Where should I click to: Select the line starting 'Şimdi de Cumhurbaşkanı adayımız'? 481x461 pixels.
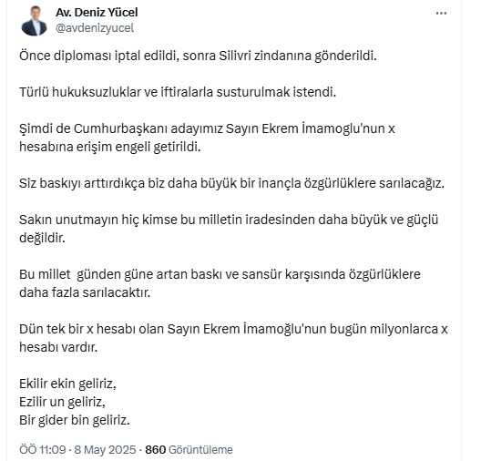coord(207,128)
